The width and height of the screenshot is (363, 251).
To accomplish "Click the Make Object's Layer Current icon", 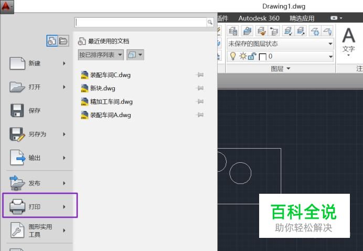I will (247, 31).
